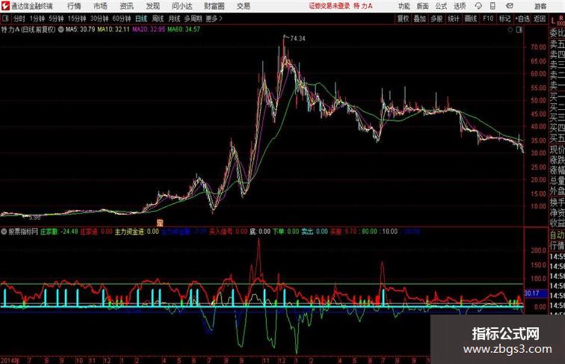Viewport: 565px width, 364px height.
Task: Click the diamond icon at chart top-right
Action: click(x=510, y=30)
